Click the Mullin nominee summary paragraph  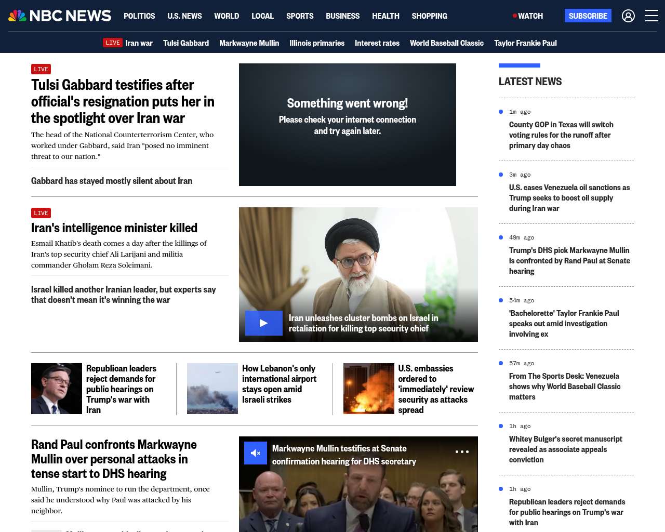point(121,500)
